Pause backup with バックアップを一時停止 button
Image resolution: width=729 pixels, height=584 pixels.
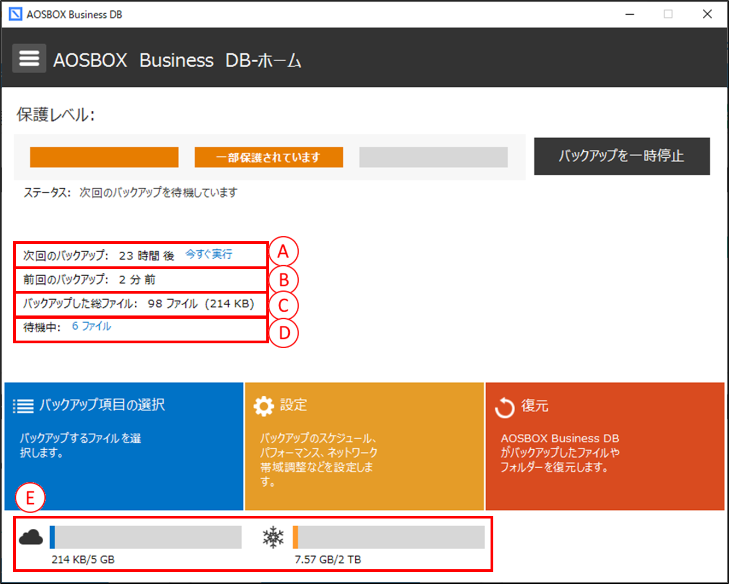click(622, 156)
